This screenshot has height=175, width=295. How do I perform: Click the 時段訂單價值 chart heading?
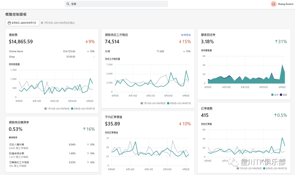[x=111, y=132]
